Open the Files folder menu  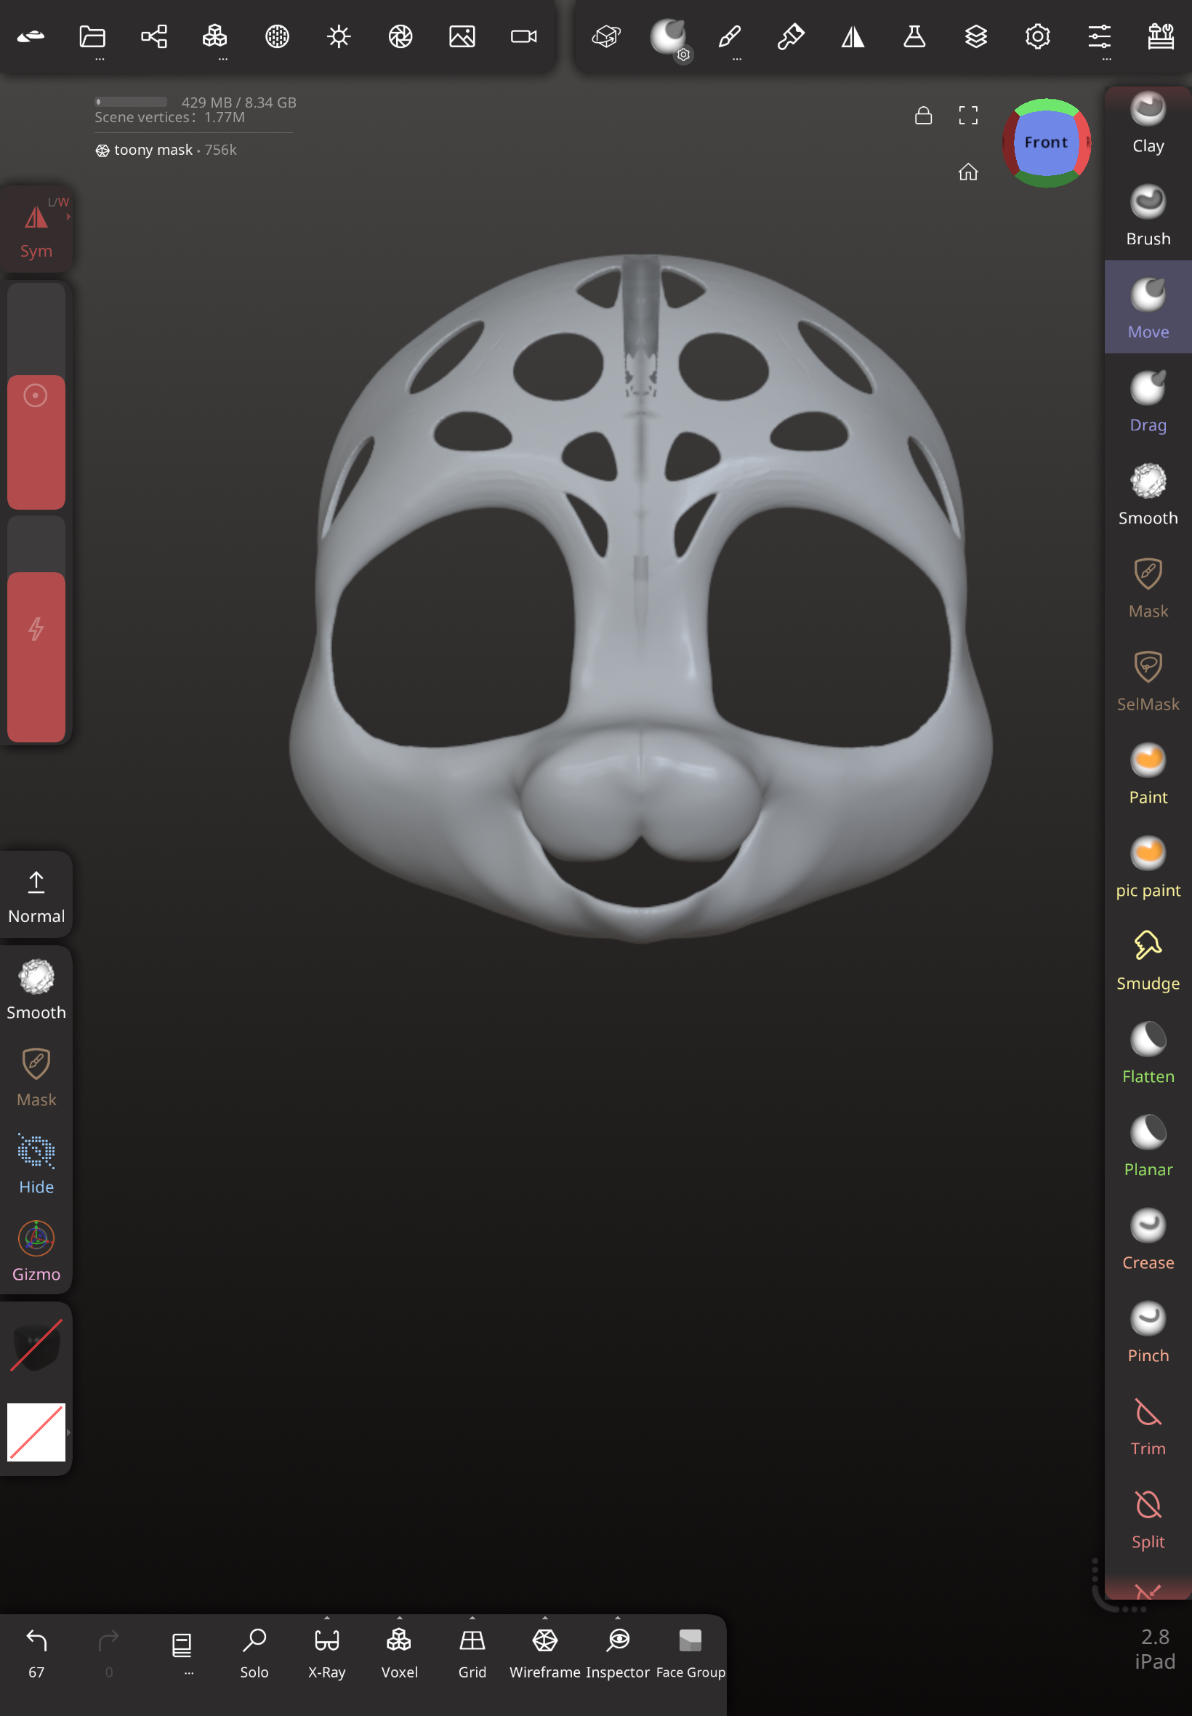click(92, 36)
